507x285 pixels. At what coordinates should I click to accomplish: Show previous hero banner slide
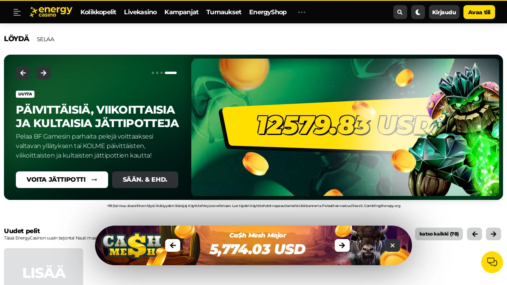23,73
